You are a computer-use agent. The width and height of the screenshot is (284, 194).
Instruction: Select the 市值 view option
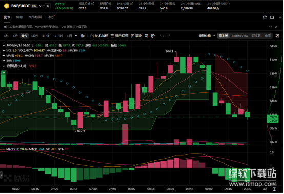coord(268,36)
